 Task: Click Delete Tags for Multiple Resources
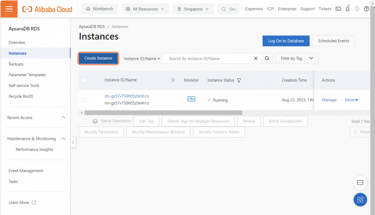(x=198, y=121)
